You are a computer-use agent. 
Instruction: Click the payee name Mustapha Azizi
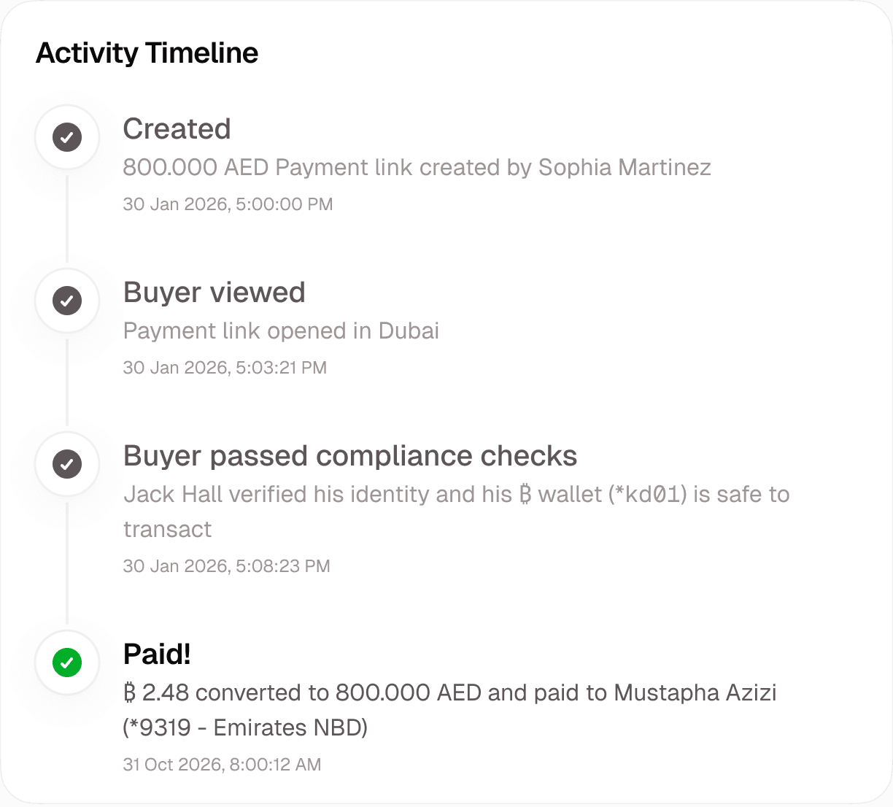pos(695,692)
